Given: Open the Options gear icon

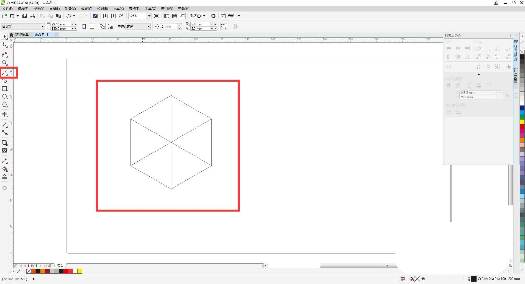Looking at the screenshot, I should click(213, 16).
